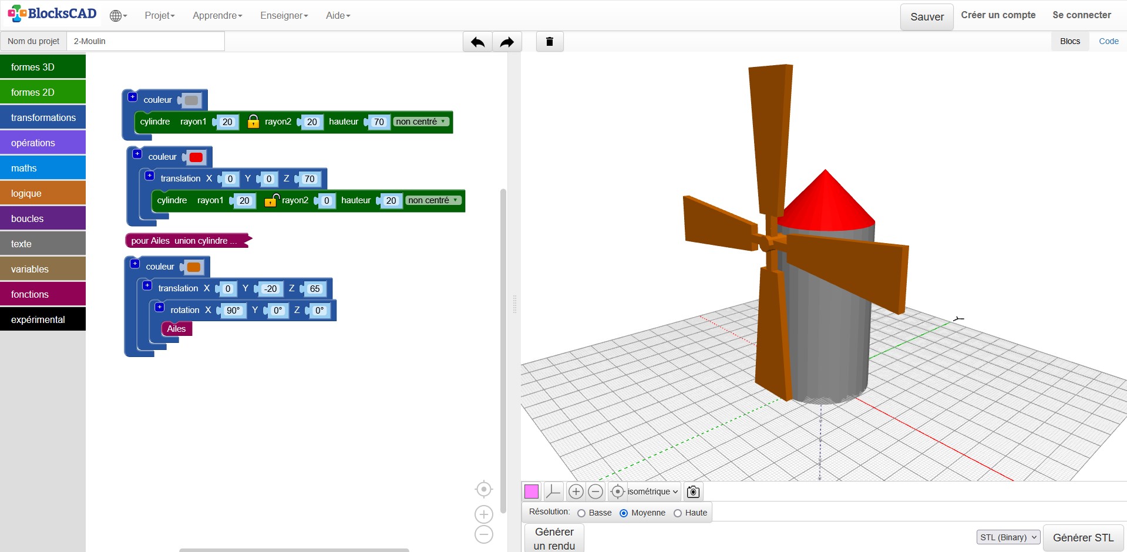
Task: Click the Sauver button
Action: (x=927, y=17)
